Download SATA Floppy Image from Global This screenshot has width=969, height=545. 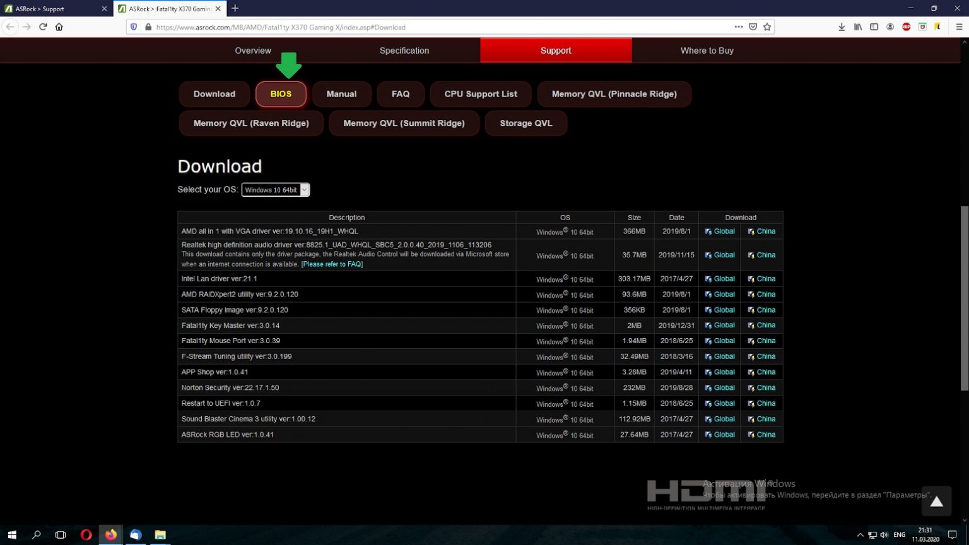(720, 310)
